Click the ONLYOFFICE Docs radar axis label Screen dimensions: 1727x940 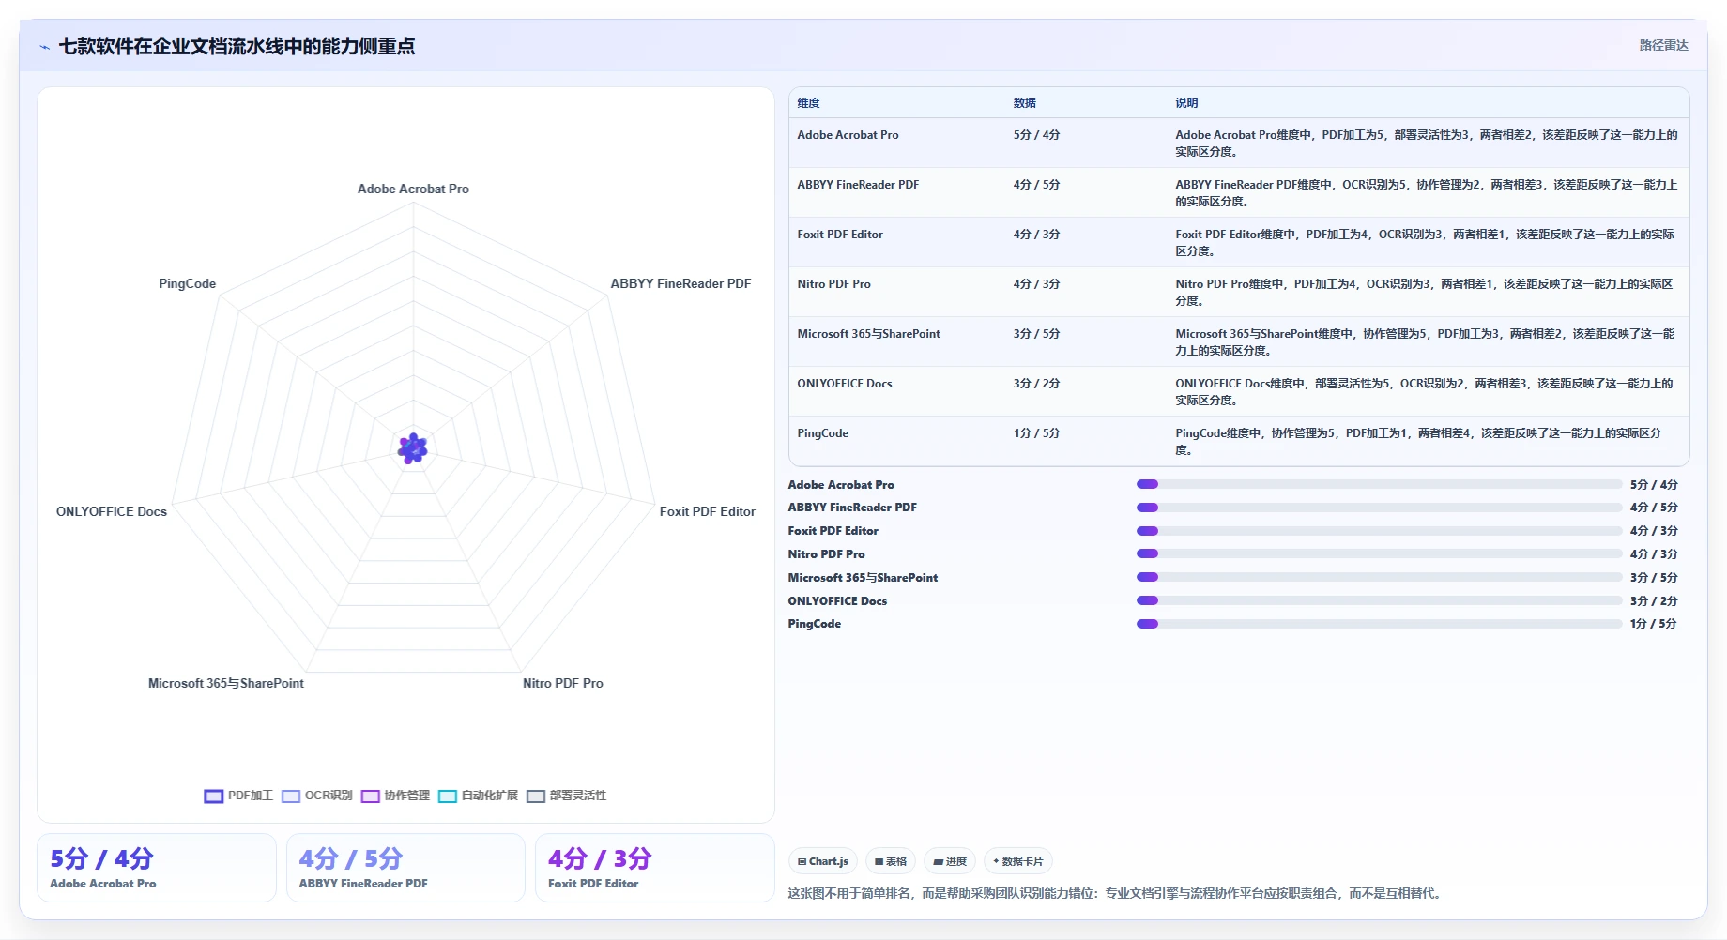click(112, 511)
